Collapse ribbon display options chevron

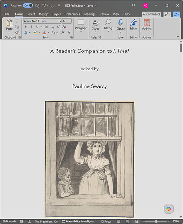point(178,36)
